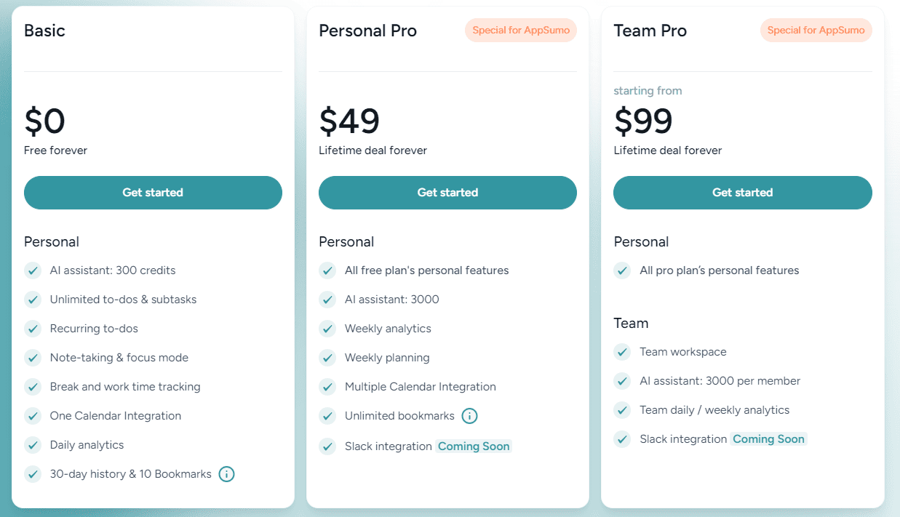Click the checkmark beside Multiple Calendar Integration
The height and width of the screenshot is (517, 900).
coord(327,386)
